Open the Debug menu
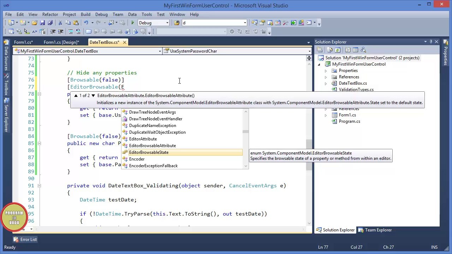Viewport: 452px width, 254px height. [101, 14]
